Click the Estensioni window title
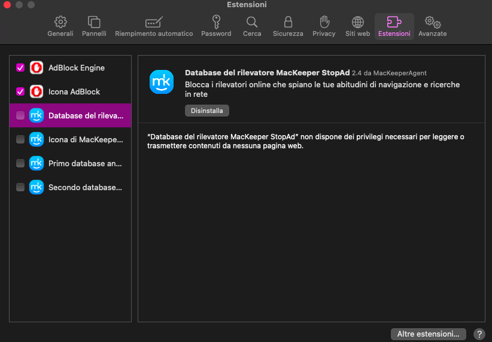This screenshot has width=492, height=342. coord(247,4)
